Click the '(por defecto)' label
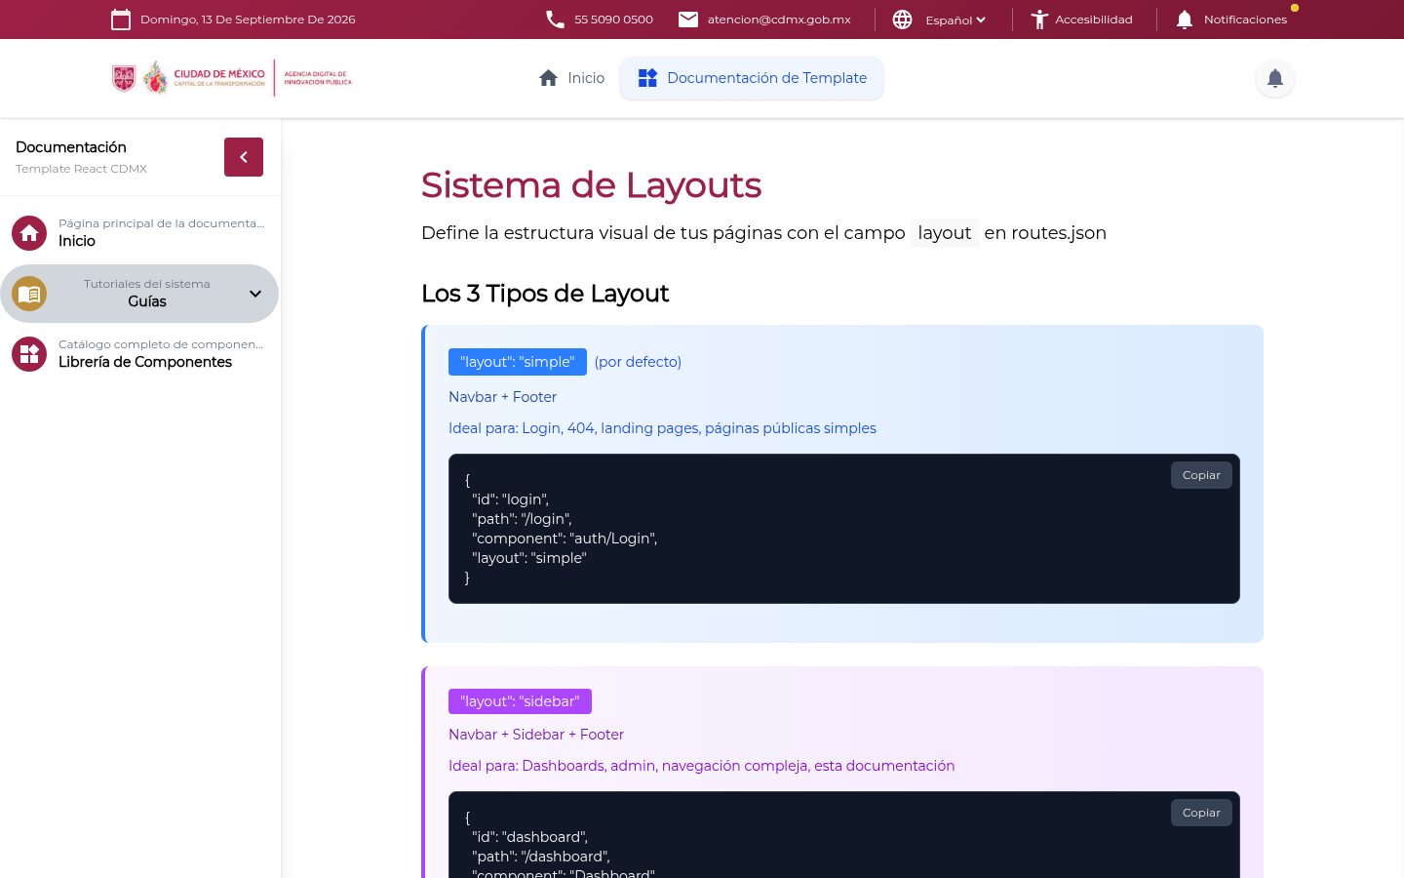The image size is (1404, 878). (638, 362)
